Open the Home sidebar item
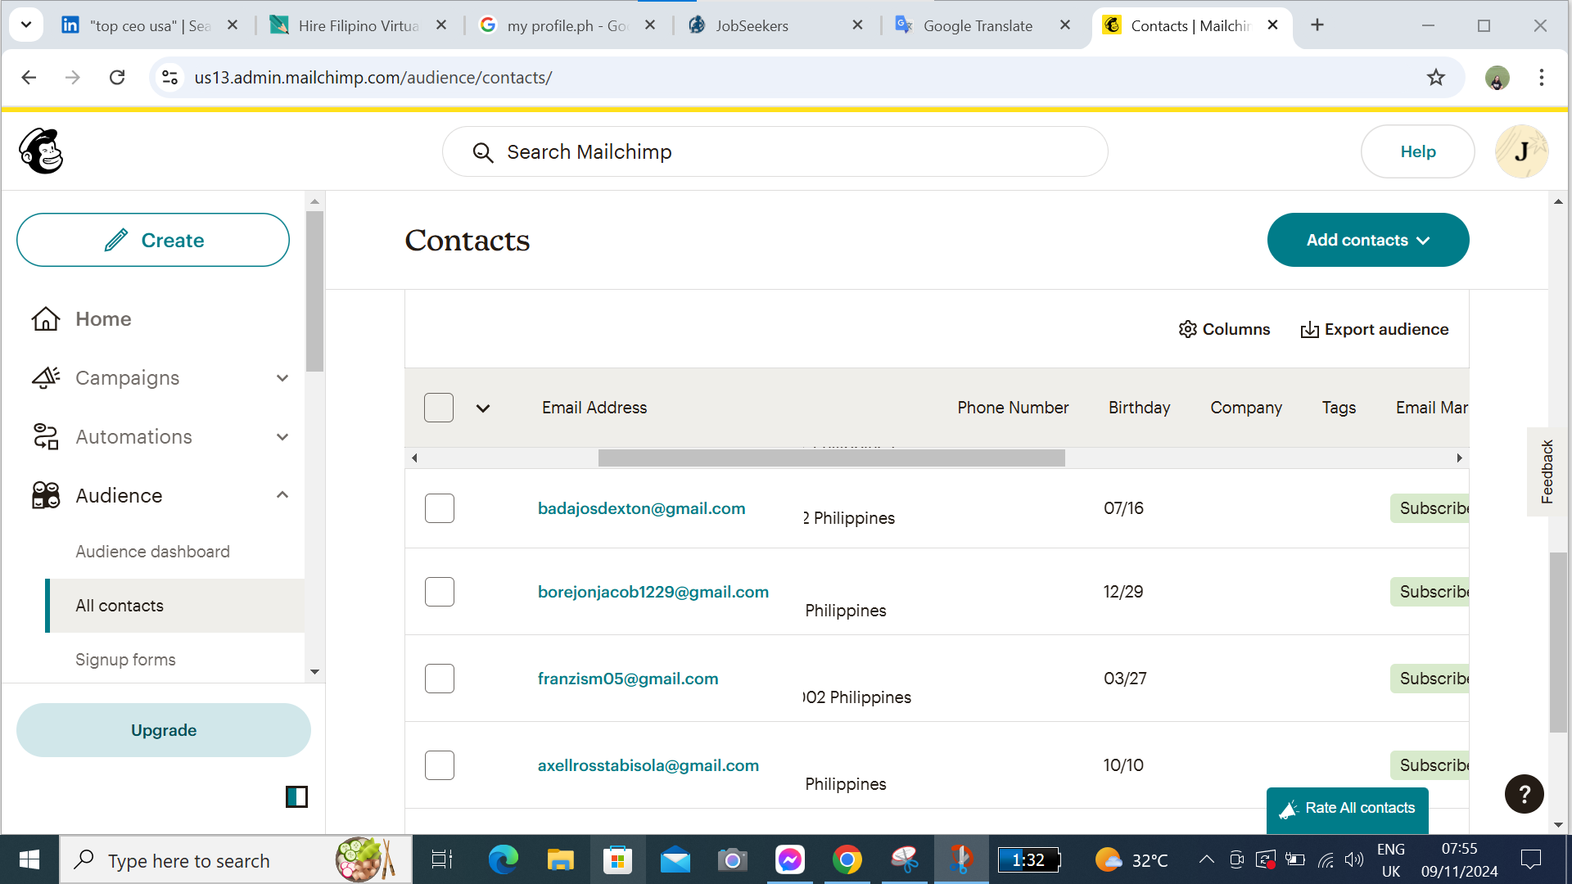This screenshot has height=884, width=1572. pyautogui.click(x=103, y=319)
